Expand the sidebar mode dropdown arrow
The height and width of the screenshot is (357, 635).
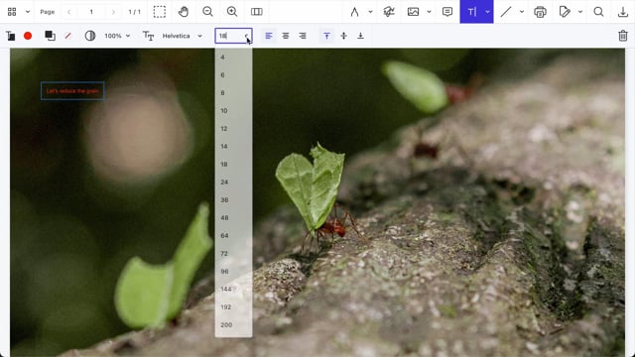pyautogui.click(x=28, y=12)
